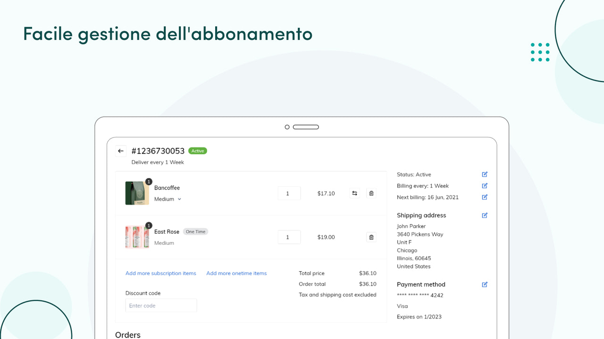
Task: Click the Orders heading
Action: coord(128,335)
